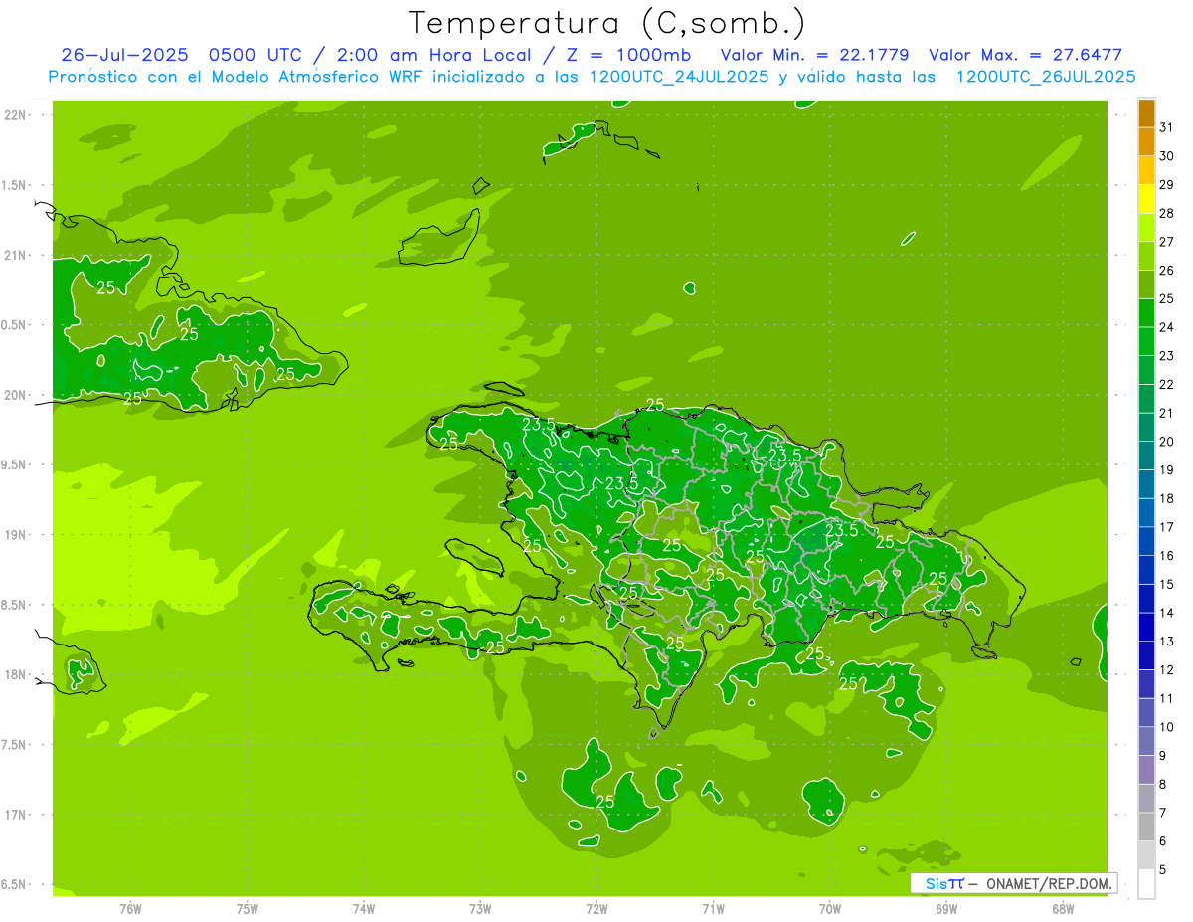Click the legend value "29"
This screenshot has height=922, width=1193.
pos(1167,184)
